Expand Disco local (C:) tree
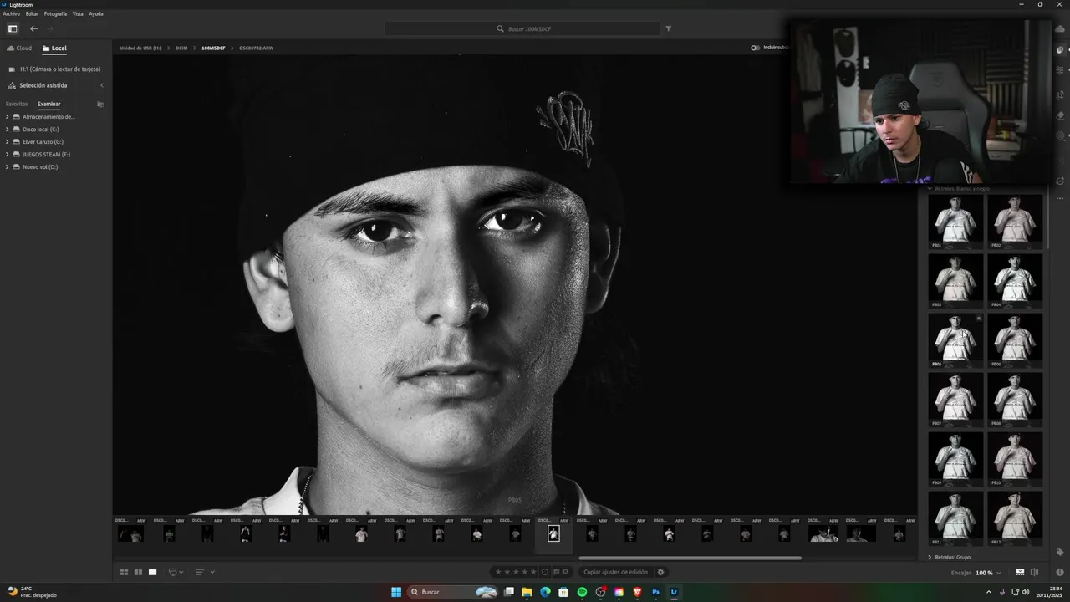The height and width of the screenshot is (602, 1070). pos(7,130)
